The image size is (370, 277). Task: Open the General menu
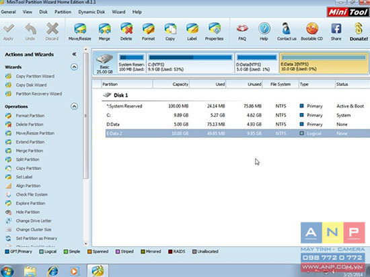(8, 12)
